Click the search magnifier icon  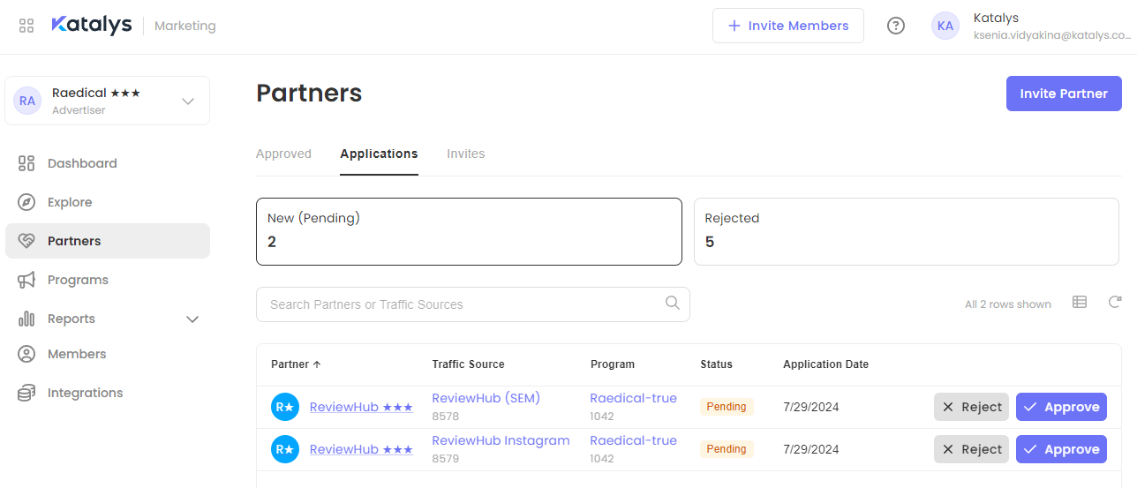[672, 304]
